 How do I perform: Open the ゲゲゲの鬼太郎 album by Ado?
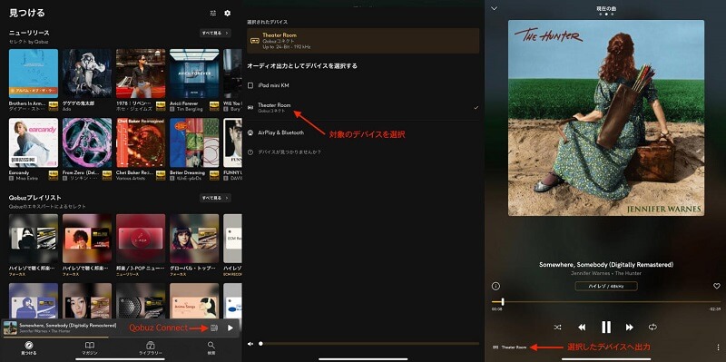pos(87,73)
